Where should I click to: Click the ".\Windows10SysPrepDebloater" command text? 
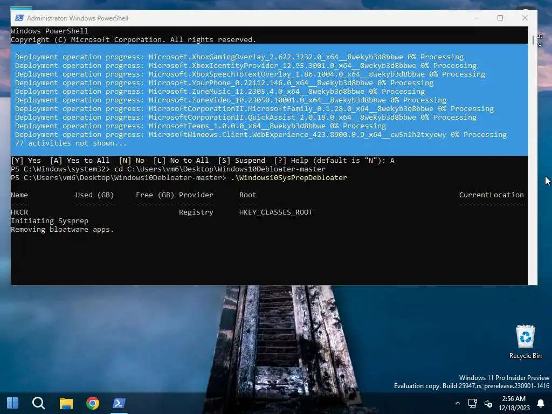[289, 178]
